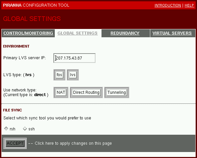The height and width of the screenshot is (158, 197).
Task: Click the rsh label text
Action: tap(12, 129)
